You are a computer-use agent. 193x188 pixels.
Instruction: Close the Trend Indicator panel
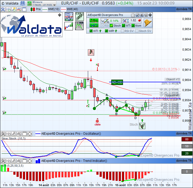30,161
